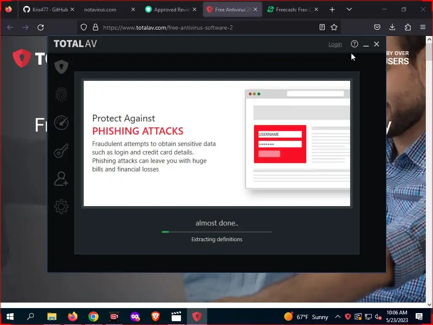Close the notavirus.com tab
The height and width of the screenshot is (325, 433).
(x=133, y=9)
